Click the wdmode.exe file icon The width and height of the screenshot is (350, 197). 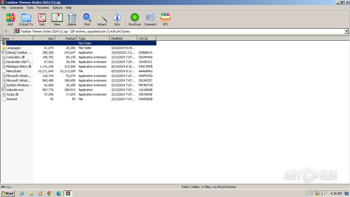4,90
